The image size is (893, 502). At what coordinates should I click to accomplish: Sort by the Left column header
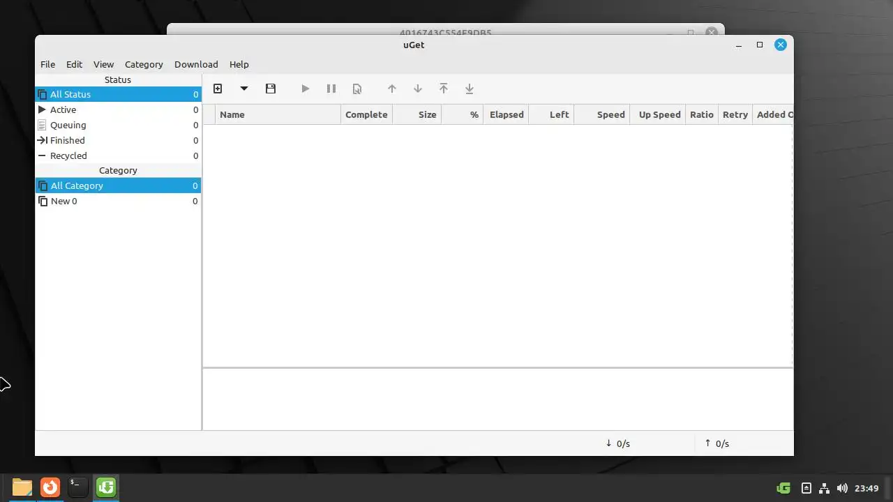pos(551,114)
